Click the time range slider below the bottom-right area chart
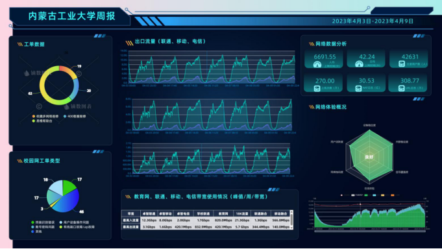442x249 pixels. (370, 231)
